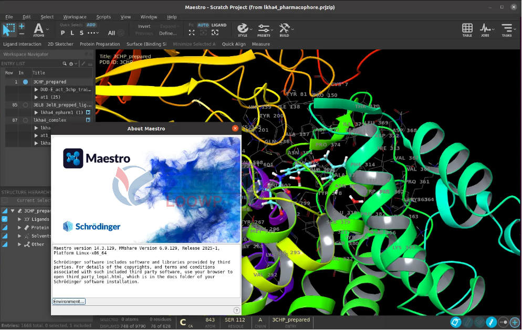The height and width of the screenshot is (330, 522).
Task: Open the entry list settings gear
Action: (x=71, y=63)
